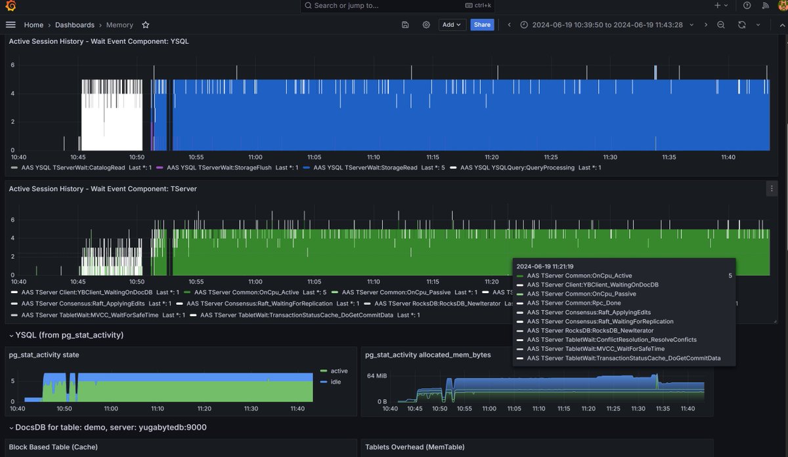The height and width of the screenshot is (457, 788).
Task: Collapse the DocsDB for table demo row
Action: click(x=107, y=427)
